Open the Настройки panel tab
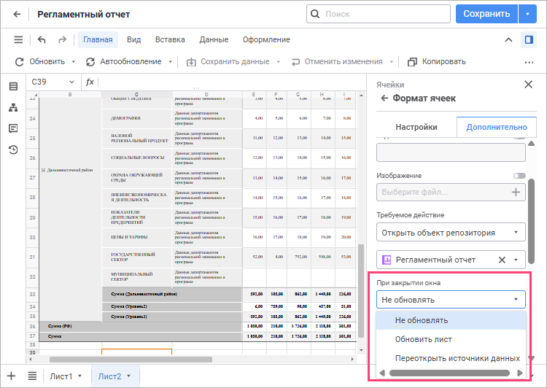The height and width of the screenshot is (388, 547). (x=416, y=127)
